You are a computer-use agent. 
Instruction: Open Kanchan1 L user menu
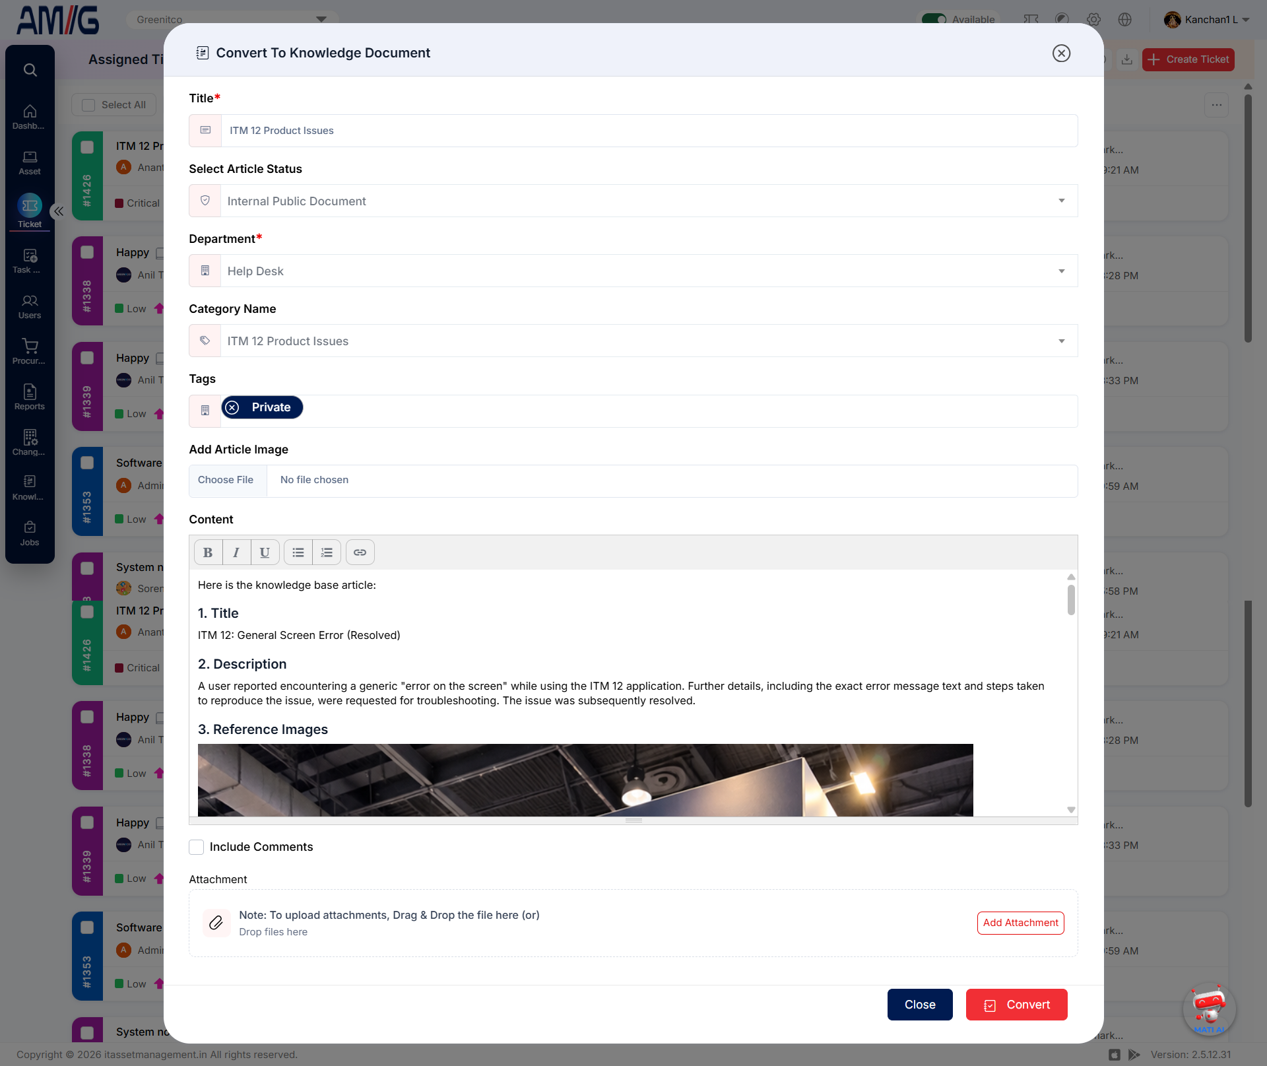coord(1206,19)
